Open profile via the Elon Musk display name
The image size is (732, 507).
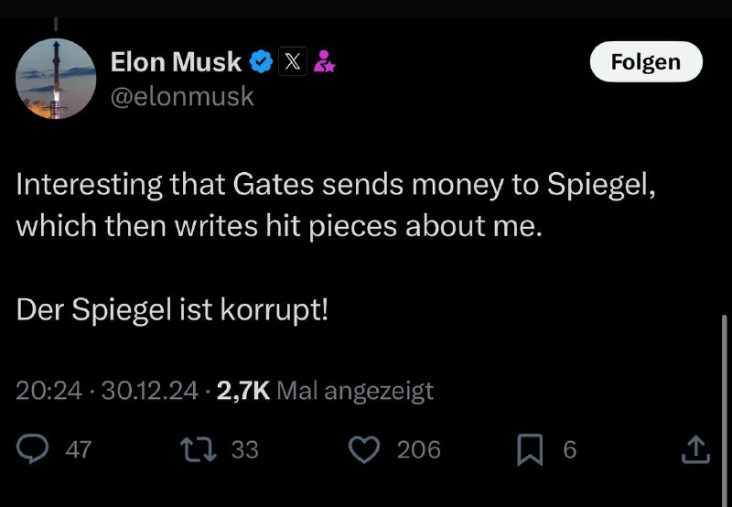coord(176,62)
